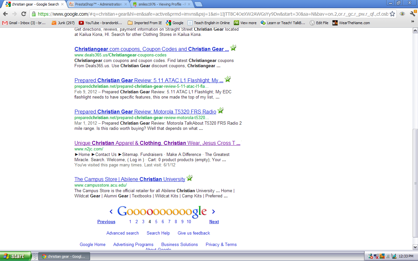Open the View more bookmark
This screenshot has height=261, width=418.
tap(245, 23)
